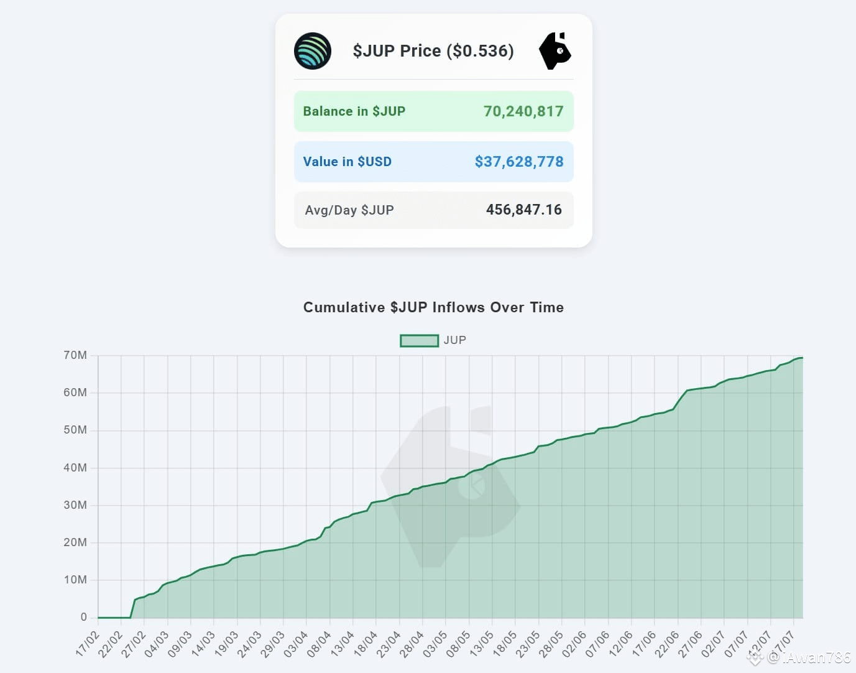Click the black cat logo icon
The height and width of the screenshot is (673, 856).
click(x=555, y=51)
